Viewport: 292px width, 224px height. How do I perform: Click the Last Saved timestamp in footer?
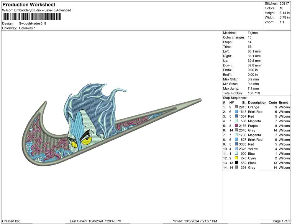[x=96, y=221]
